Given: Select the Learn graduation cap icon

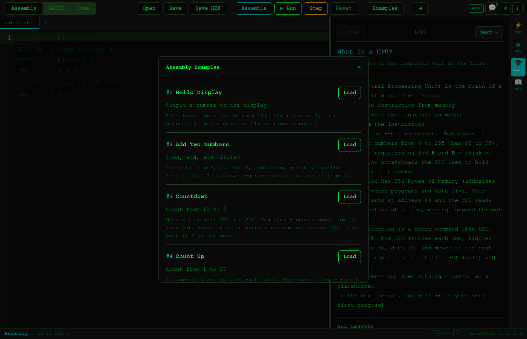Looking at the screenshot, I should 518,66.
